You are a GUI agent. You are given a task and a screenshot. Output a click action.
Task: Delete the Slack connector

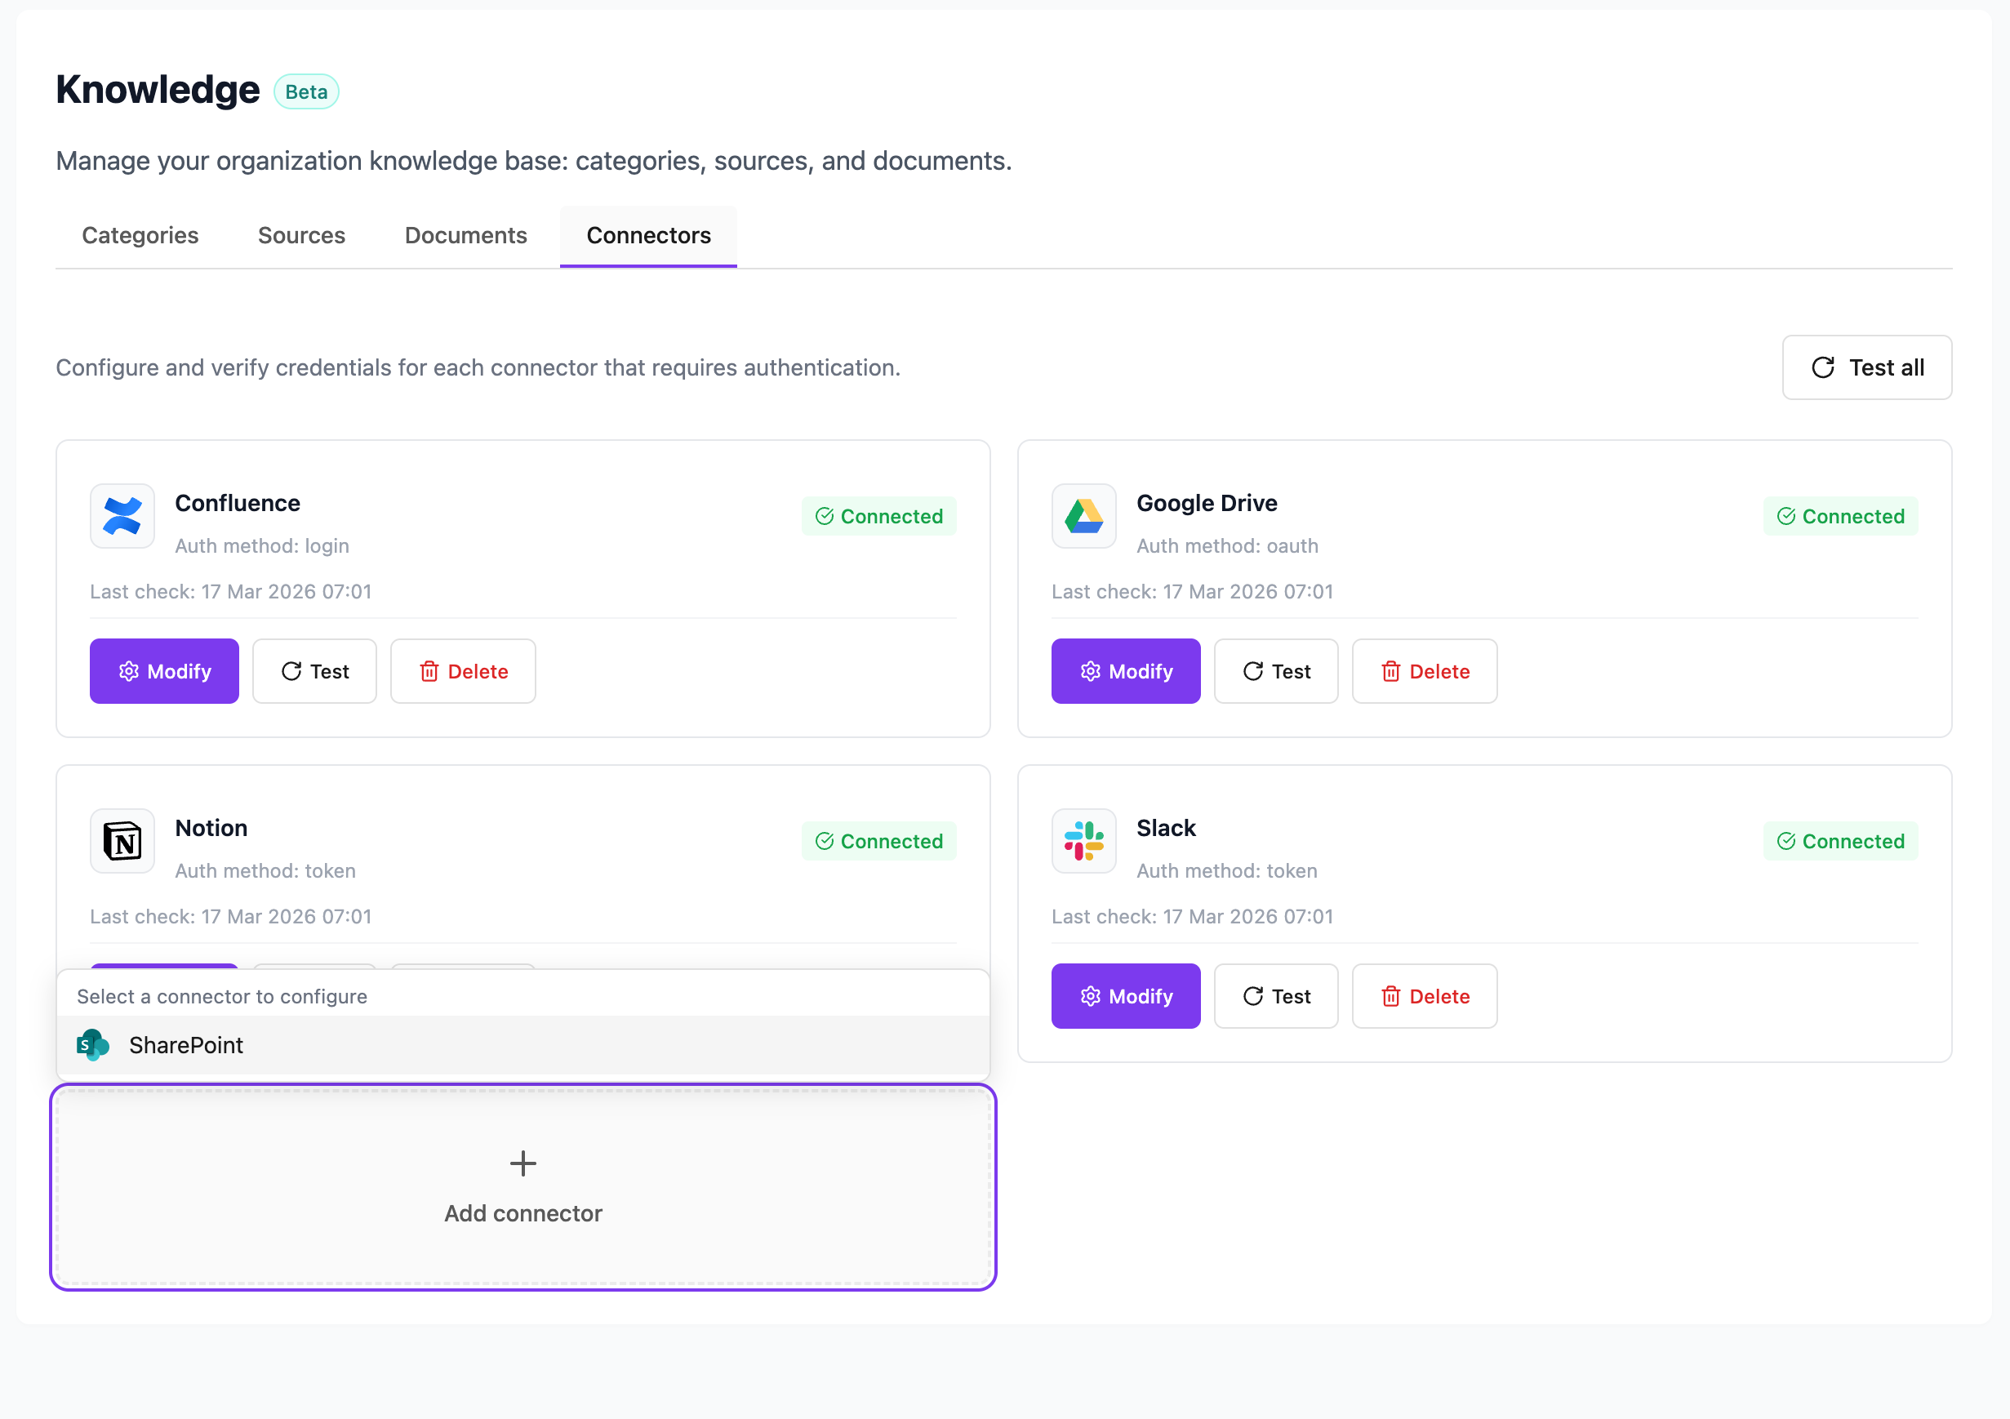pos(1425,996)
